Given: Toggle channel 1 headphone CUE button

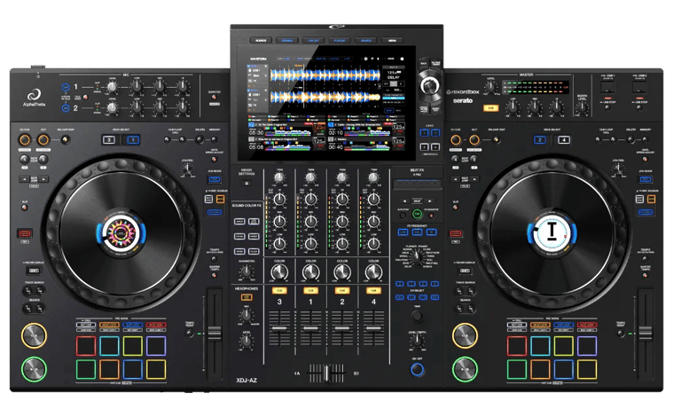Looking at the screenshot, I should pyautogui.click(x=310, y=290).
